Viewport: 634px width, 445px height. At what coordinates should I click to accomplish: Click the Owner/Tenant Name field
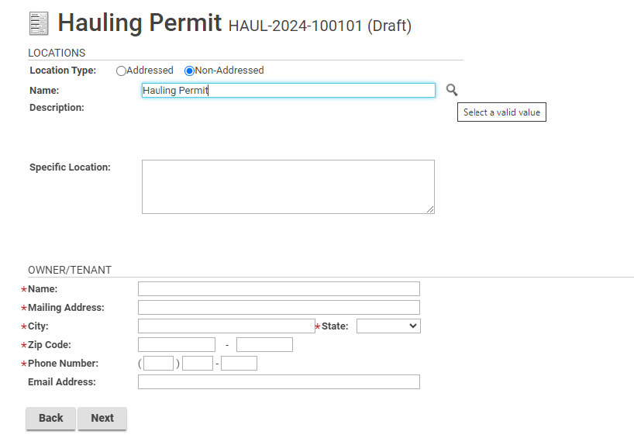(279, 289)
